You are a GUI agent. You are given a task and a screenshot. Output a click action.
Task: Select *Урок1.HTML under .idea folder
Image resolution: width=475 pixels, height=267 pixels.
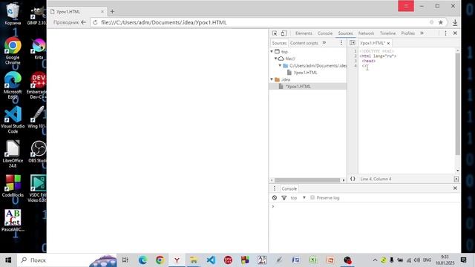point(298,87)
